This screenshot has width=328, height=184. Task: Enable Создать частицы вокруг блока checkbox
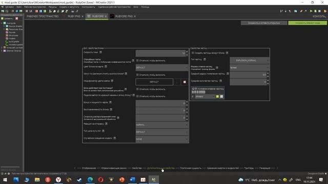[x=193, y=53]
